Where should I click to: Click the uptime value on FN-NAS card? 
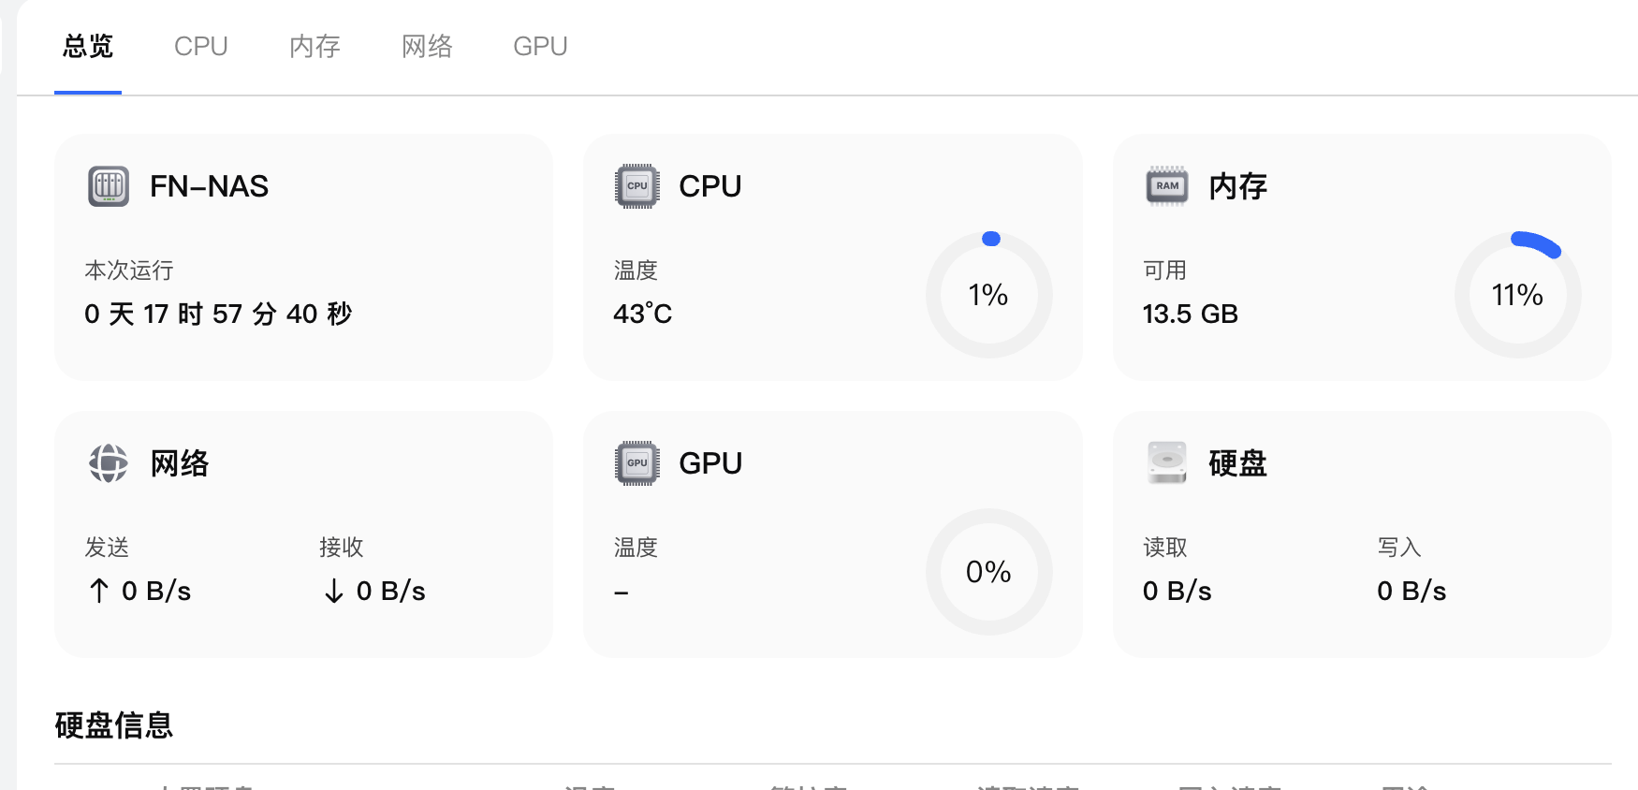[218, 314]
